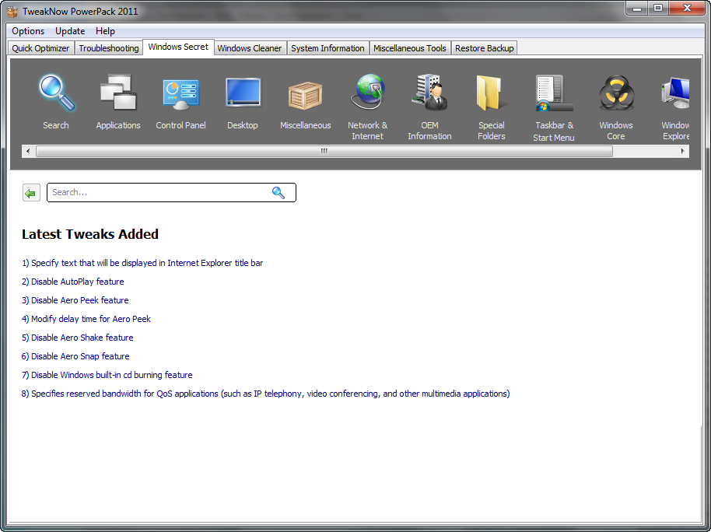Screen dimensions: 711x532
Task: Open the Special Folders icon
Action: click(491, 93)
